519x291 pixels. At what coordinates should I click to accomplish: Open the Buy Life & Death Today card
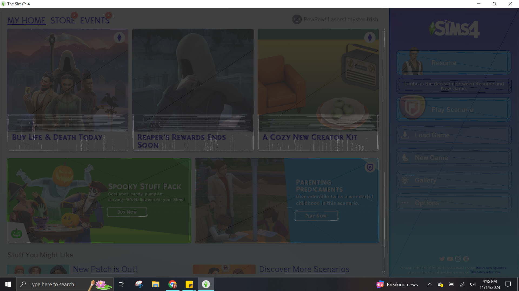[68, 90]
